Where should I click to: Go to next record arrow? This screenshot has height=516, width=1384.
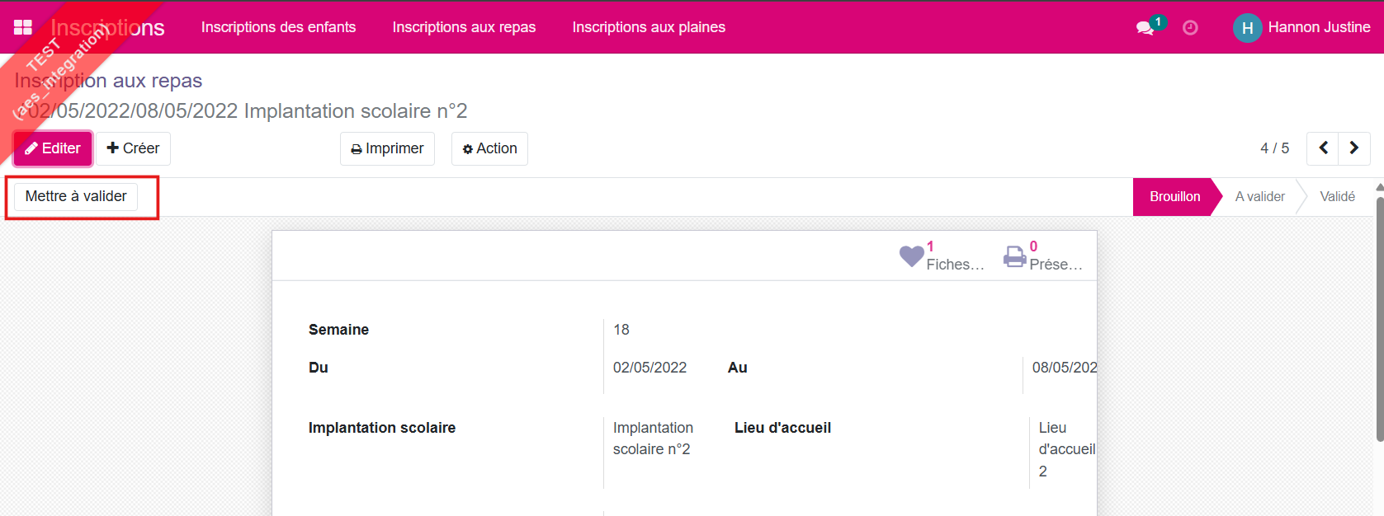click(x=1354, y=148)
